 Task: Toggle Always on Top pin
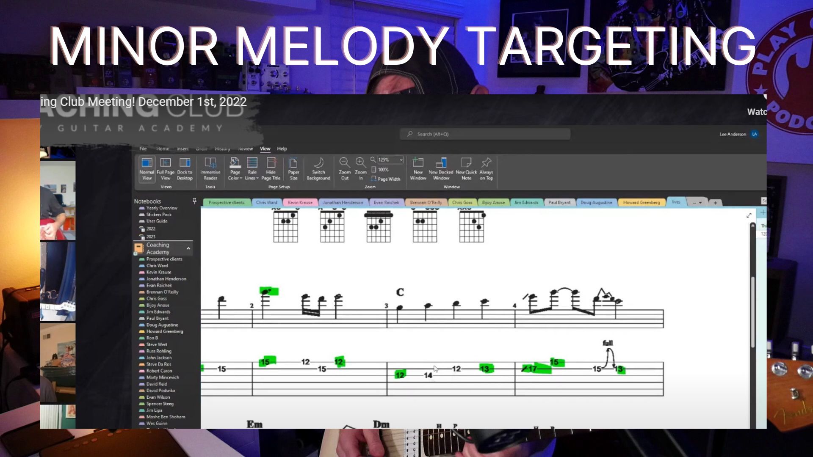[486, 163]
